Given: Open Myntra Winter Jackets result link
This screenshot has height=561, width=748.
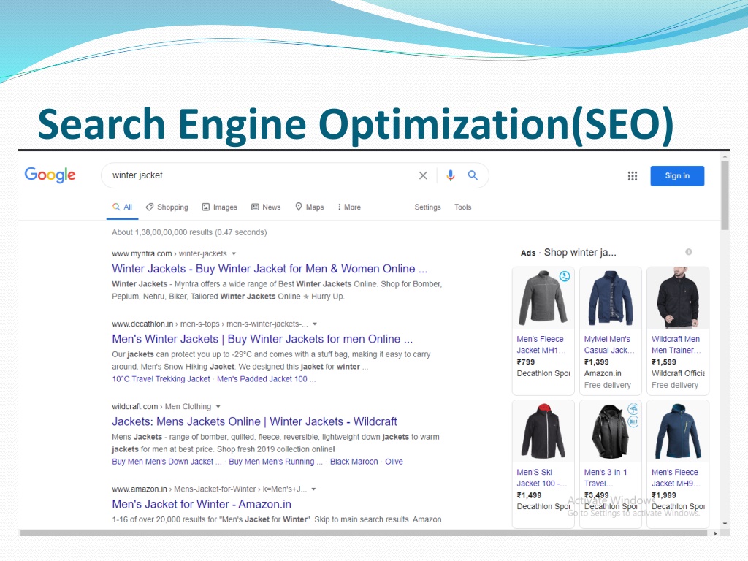Looking at the screenshot, I should coord(270,269).
